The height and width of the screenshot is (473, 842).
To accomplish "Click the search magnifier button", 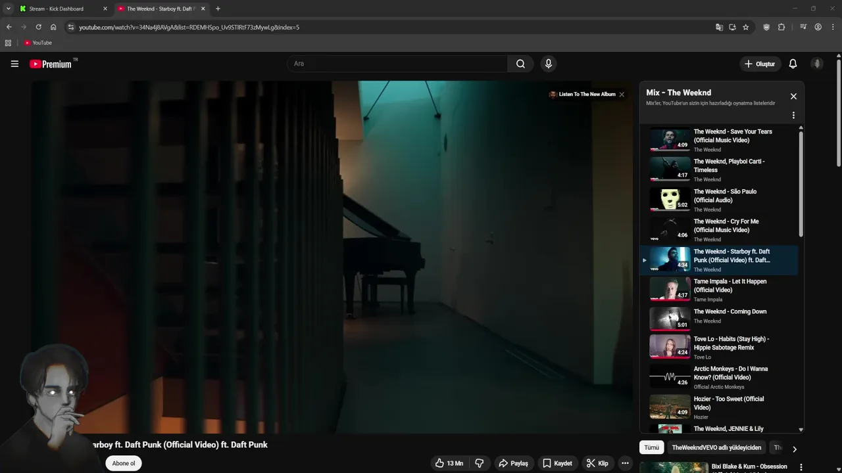I will click(520, 64).
